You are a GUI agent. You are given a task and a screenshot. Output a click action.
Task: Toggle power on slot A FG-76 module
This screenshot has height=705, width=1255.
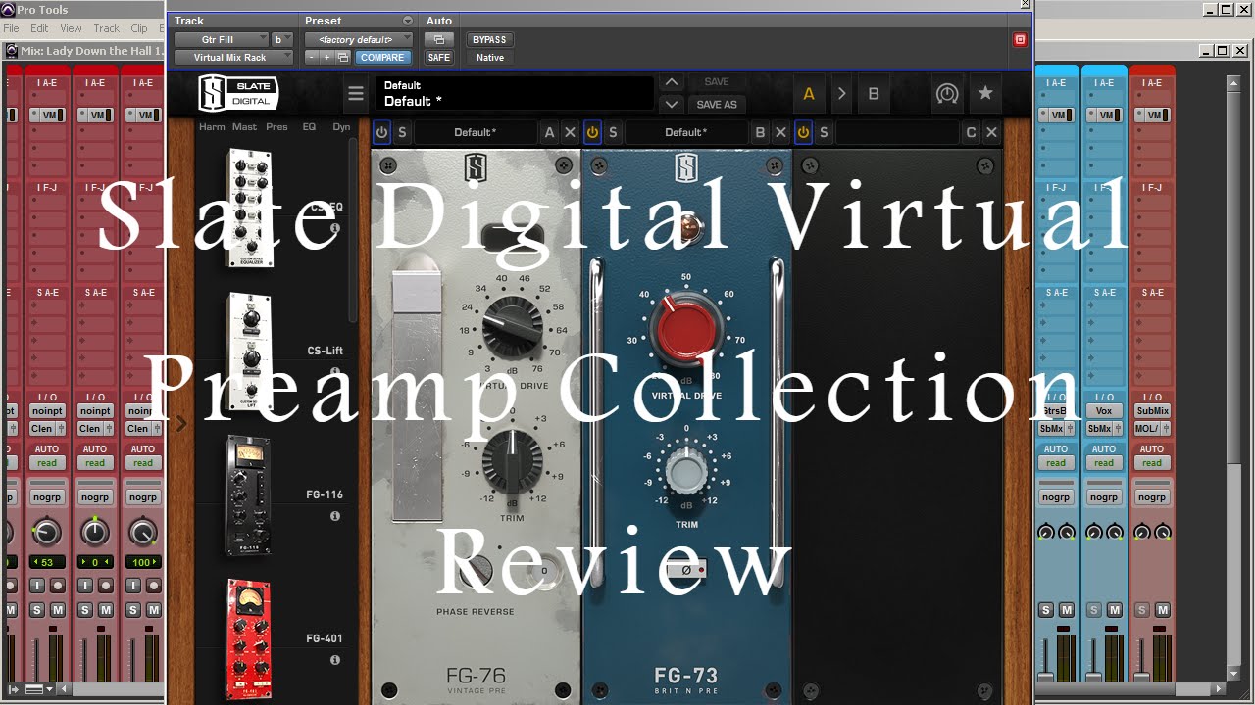(x=381, y=132)
